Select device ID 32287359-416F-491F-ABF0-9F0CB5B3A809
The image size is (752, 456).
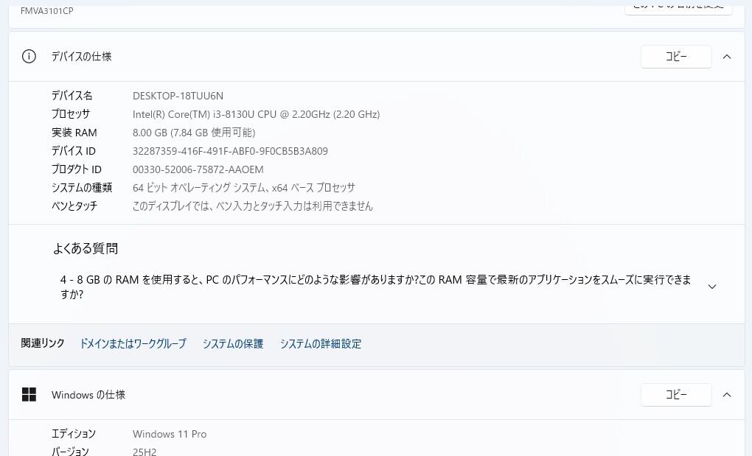(x=230, y=151)
